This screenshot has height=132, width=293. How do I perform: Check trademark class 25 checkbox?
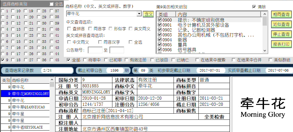click(x=26, y=47)
